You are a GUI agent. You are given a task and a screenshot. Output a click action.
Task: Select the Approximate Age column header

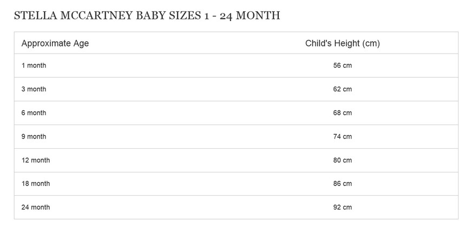(55, 43)
